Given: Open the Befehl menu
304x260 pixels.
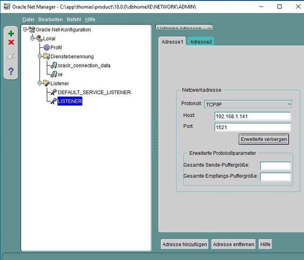Looking at the screenshot, I should tap(74, 19).
